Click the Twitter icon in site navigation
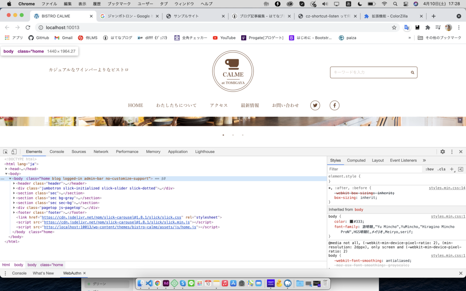466x291 pixels. pos(315,105)
